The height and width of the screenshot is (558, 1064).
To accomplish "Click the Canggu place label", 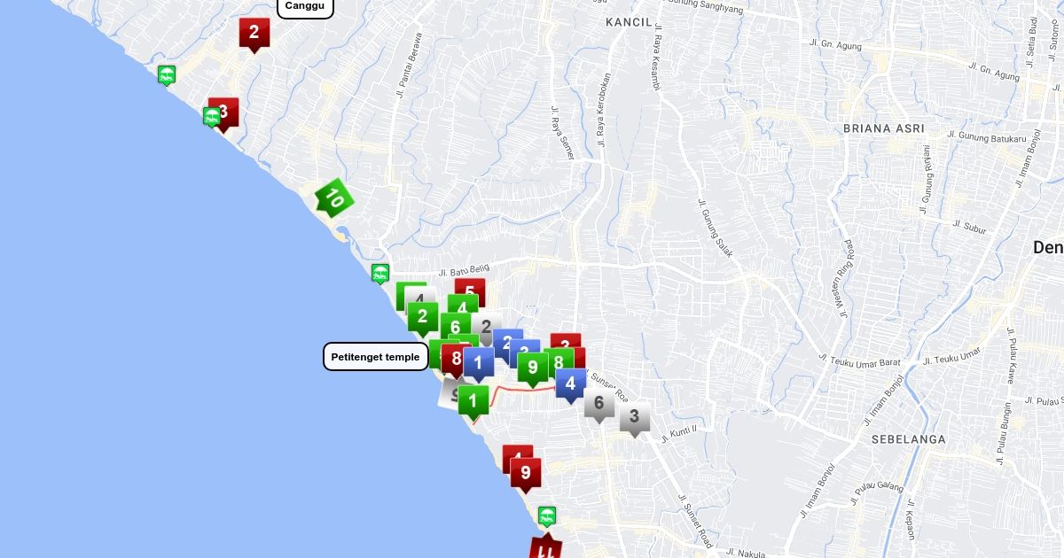I will point(306,6).
